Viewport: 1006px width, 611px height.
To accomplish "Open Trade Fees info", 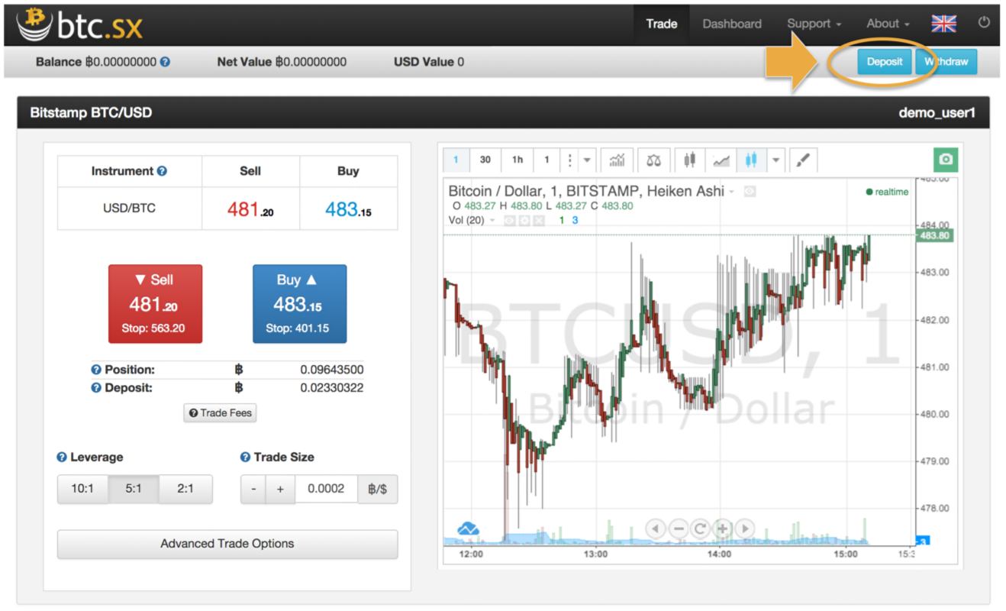I will pos(220,413).
